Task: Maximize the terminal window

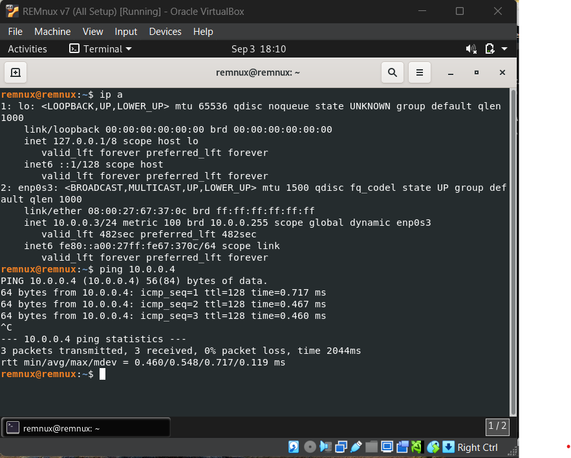Action: [477, 72]
